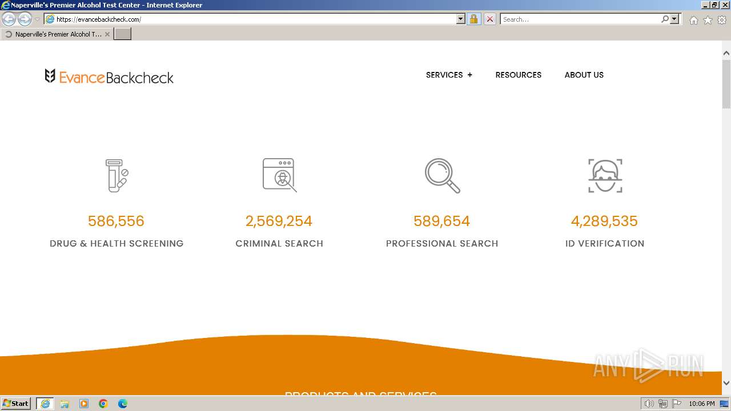Click the 589,654 counter value
This screenshot has width=731, height=411.
441,221
